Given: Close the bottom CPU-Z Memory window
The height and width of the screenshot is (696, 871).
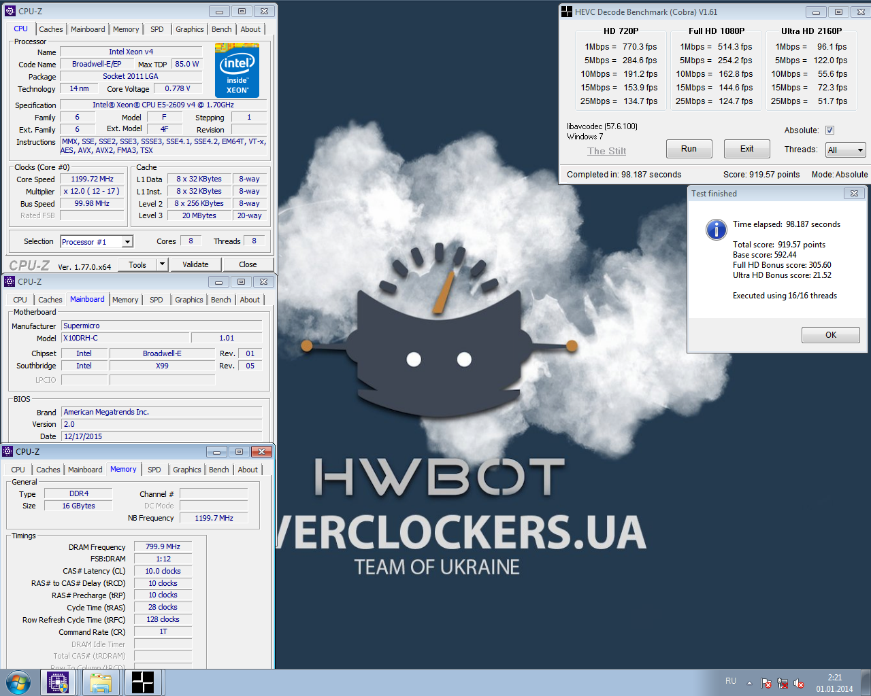Looking at the screenshot, I should [x=261, y=451].
